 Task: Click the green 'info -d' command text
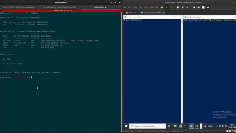coord(49,73)
